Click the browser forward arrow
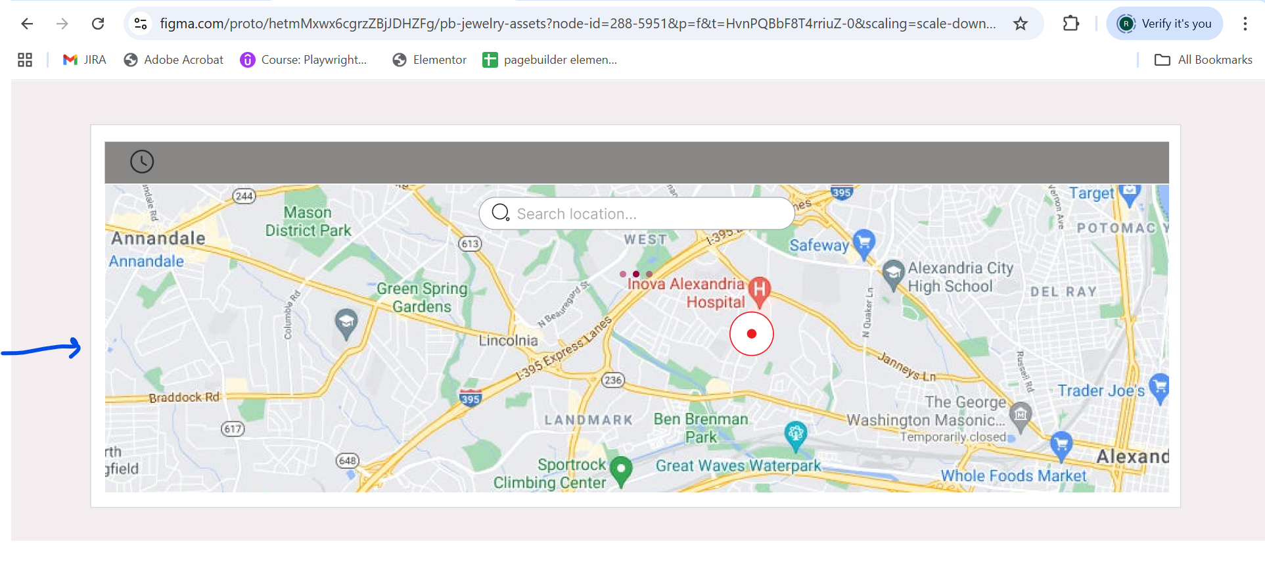This screenshot has height=568, width=1265. (x=62, y=24)
